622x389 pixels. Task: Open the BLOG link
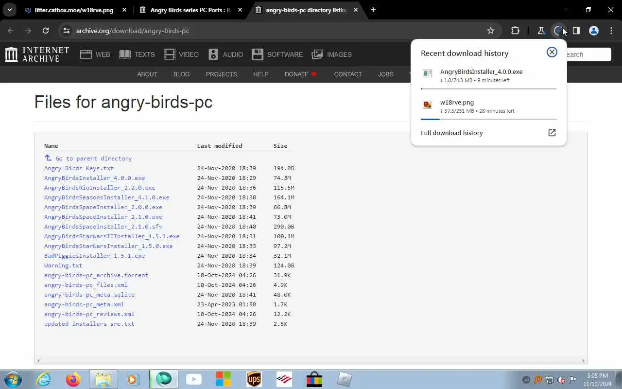[181, 74]
